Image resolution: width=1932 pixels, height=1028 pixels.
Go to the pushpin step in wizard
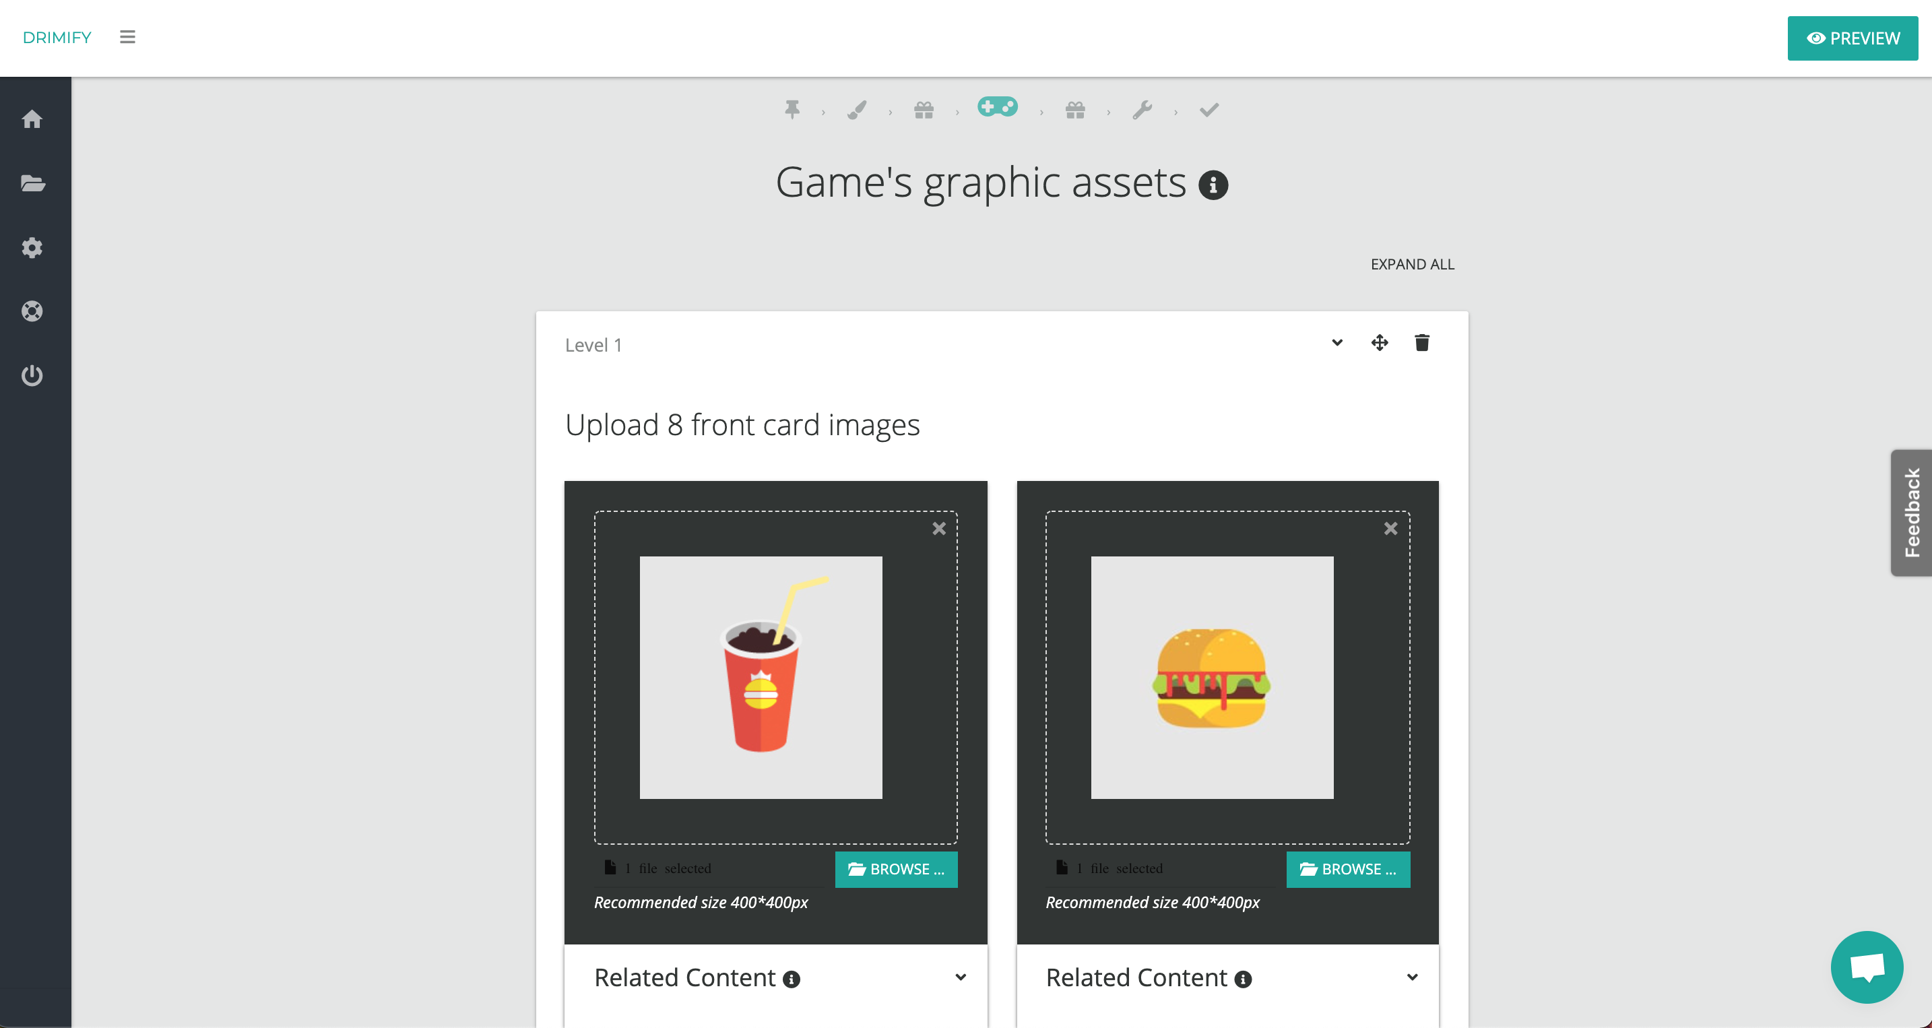792,110
